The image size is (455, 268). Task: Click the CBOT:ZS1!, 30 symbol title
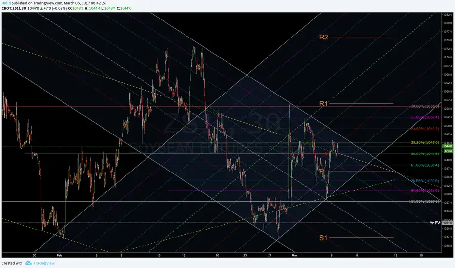[x=14, y=8]
